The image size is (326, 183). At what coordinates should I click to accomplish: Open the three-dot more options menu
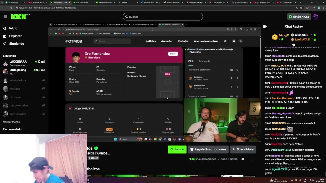[252, 159]
